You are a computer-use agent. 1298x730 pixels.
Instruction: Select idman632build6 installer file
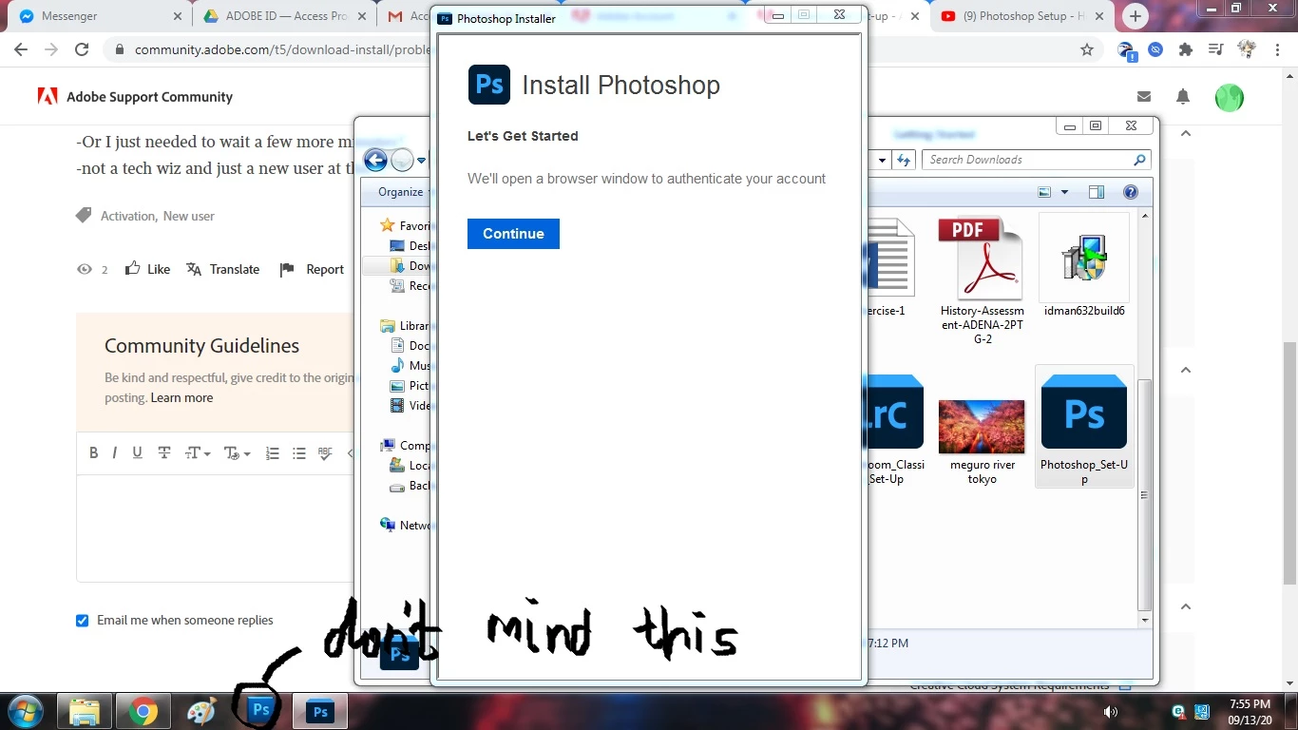pos(1084,266)
